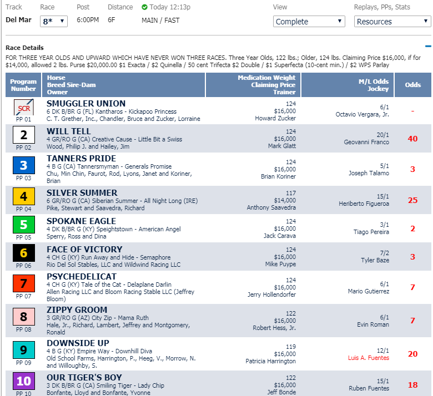
Task: Open the Race number dropdown
Action: 54,22
